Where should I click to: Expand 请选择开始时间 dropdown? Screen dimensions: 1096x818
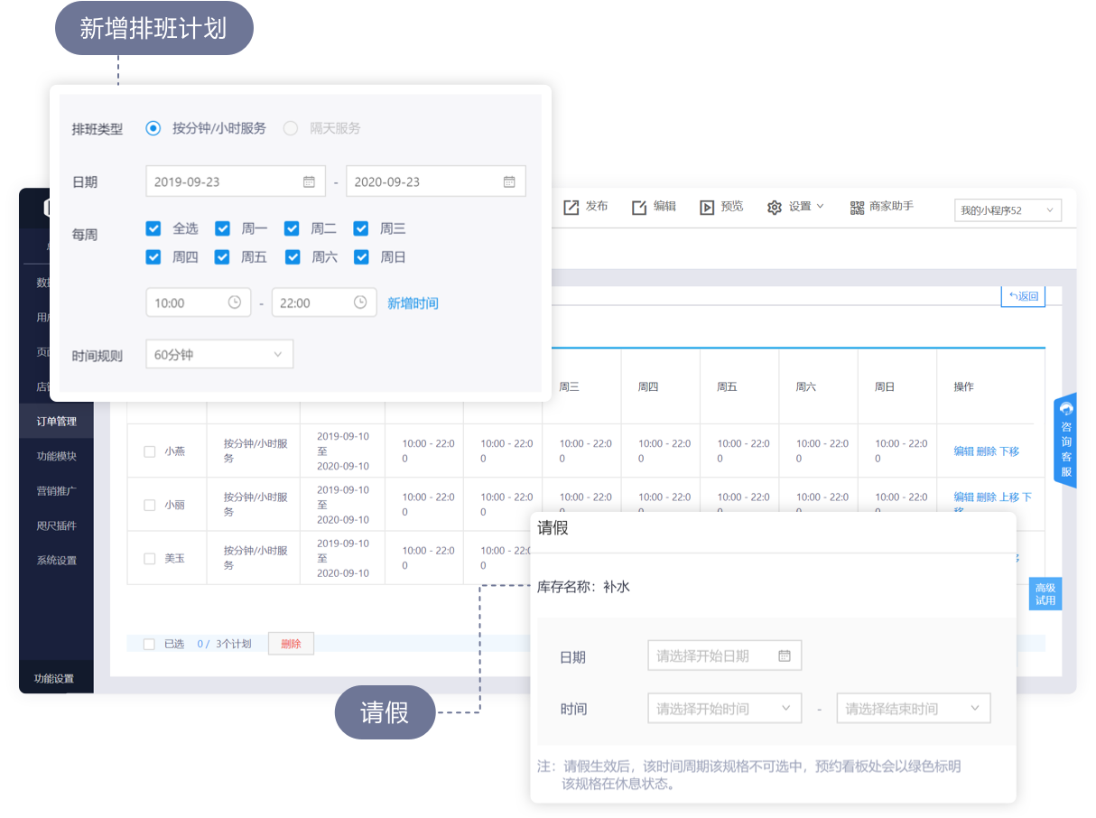point(724,709)
